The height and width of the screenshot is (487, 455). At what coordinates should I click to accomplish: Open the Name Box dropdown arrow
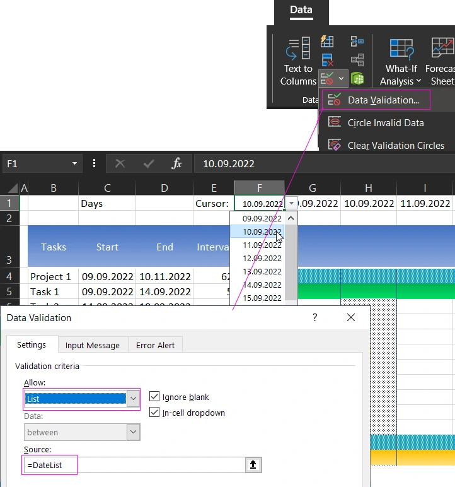coord(74,163)
